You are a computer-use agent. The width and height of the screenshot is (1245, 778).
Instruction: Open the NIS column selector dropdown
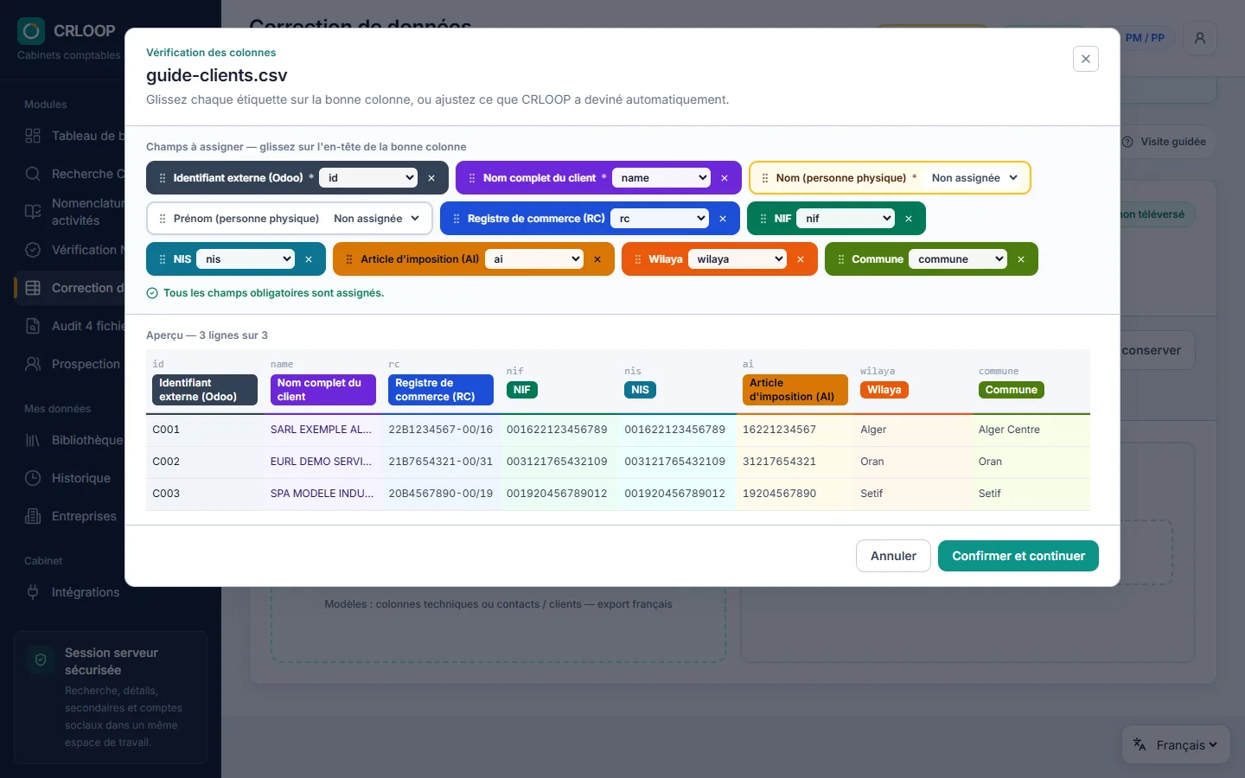point(246,259)
